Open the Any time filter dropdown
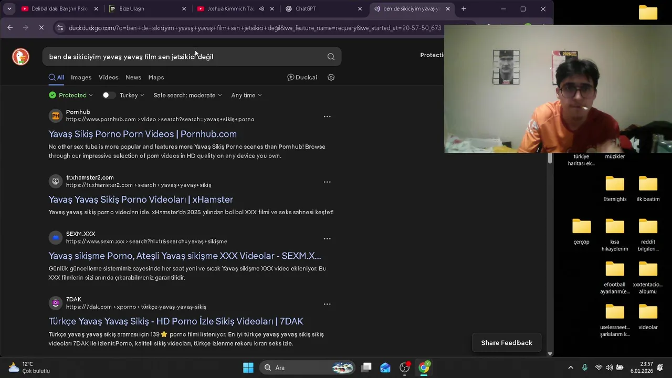Viewport: 672px width, 378px height. coord(246,95)
